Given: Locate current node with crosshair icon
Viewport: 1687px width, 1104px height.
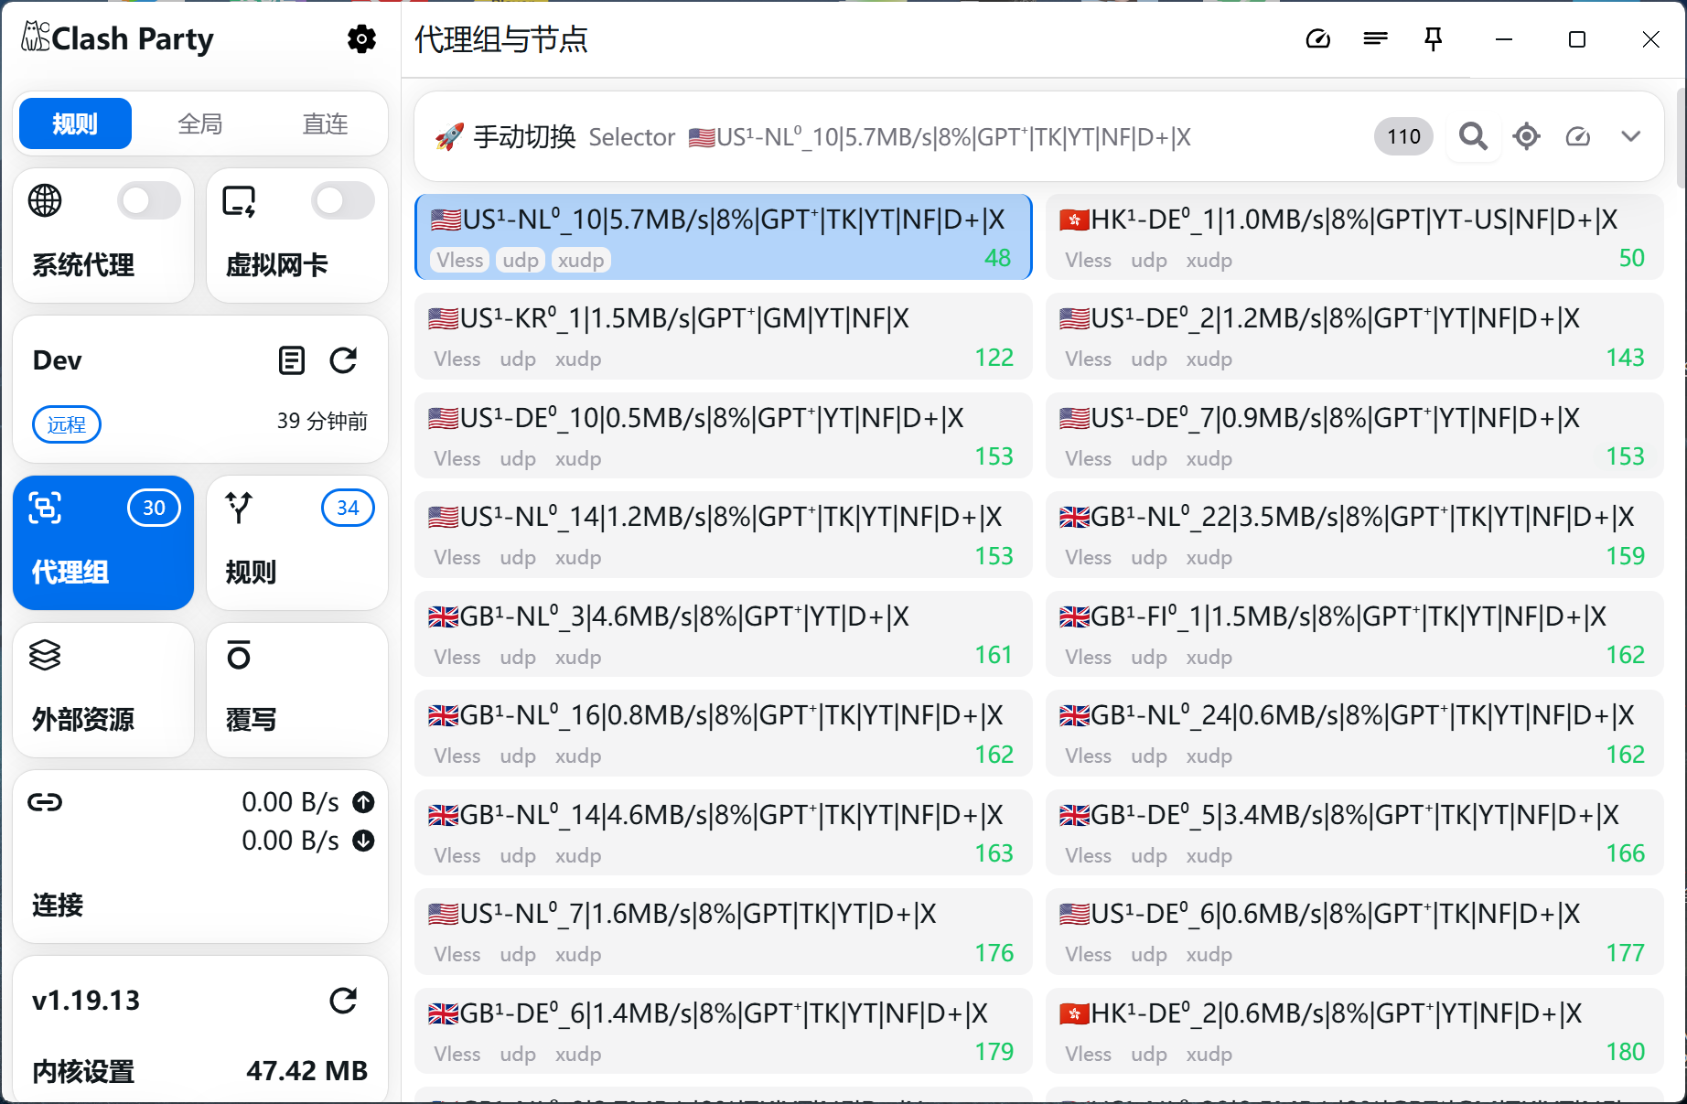Looking at the screenshot, I should pos(1526,136).
